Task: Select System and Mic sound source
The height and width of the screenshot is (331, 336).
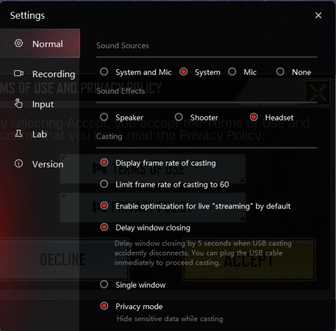Action: [104, 72]
